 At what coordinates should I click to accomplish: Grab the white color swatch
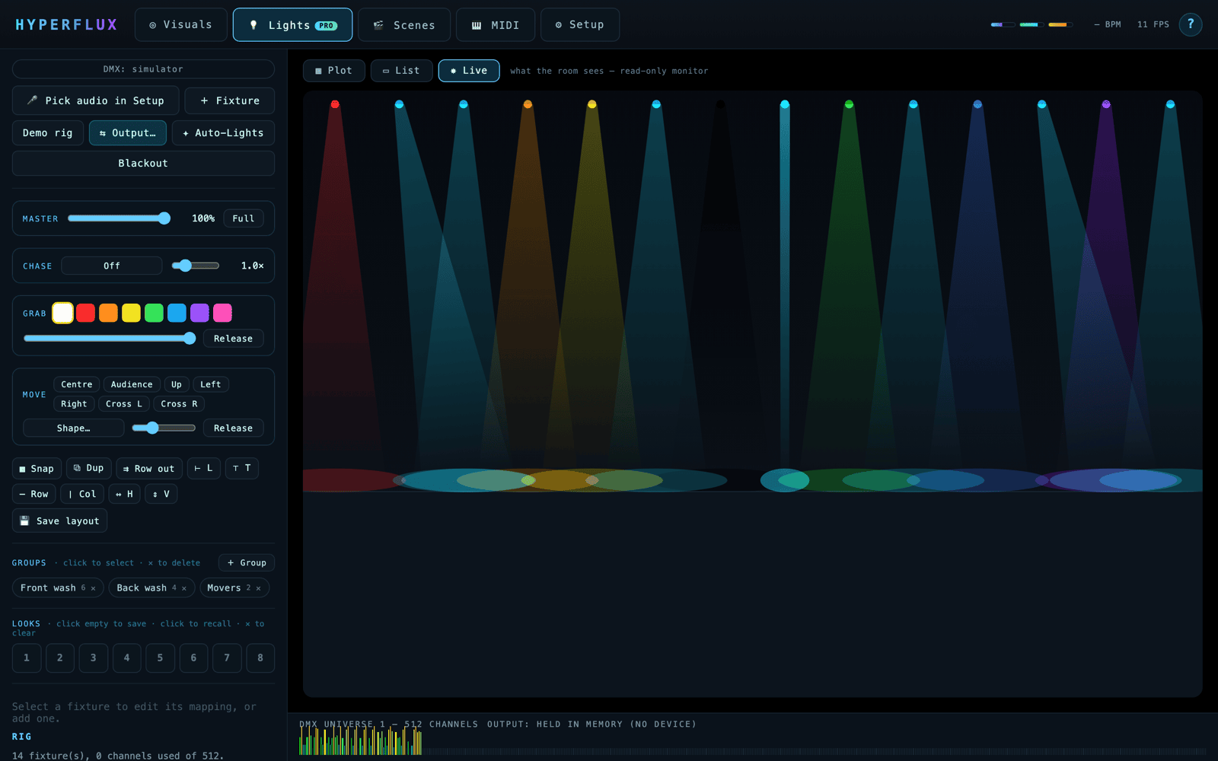pyautogui.click(x=63, y=313)
